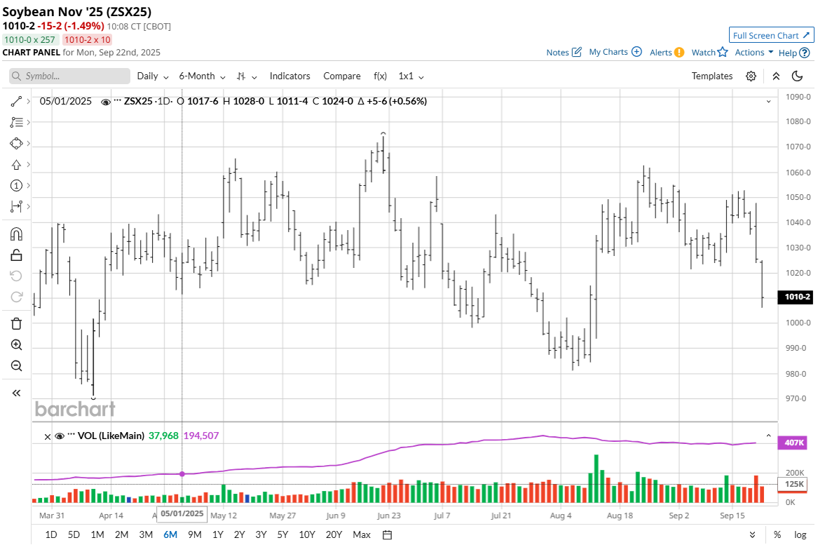Select the 1D time range
Viewport: 825px width, 552px height.
[x=51, y=535]
